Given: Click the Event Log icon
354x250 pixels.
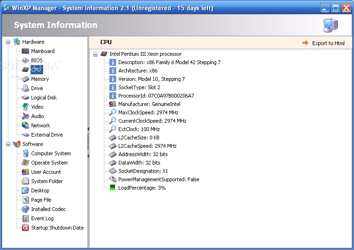Looking at the screenshot, I should tap(26, 218).
